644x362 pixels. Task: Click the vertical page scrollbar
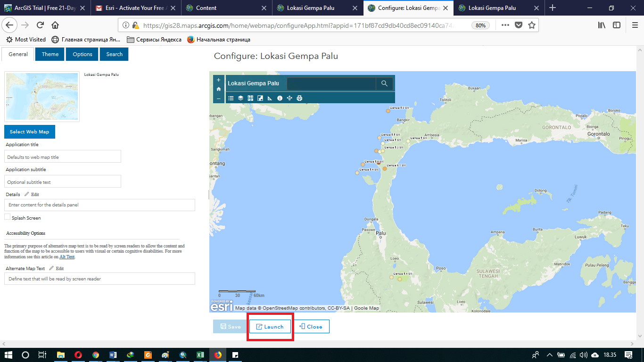point(640,193)
